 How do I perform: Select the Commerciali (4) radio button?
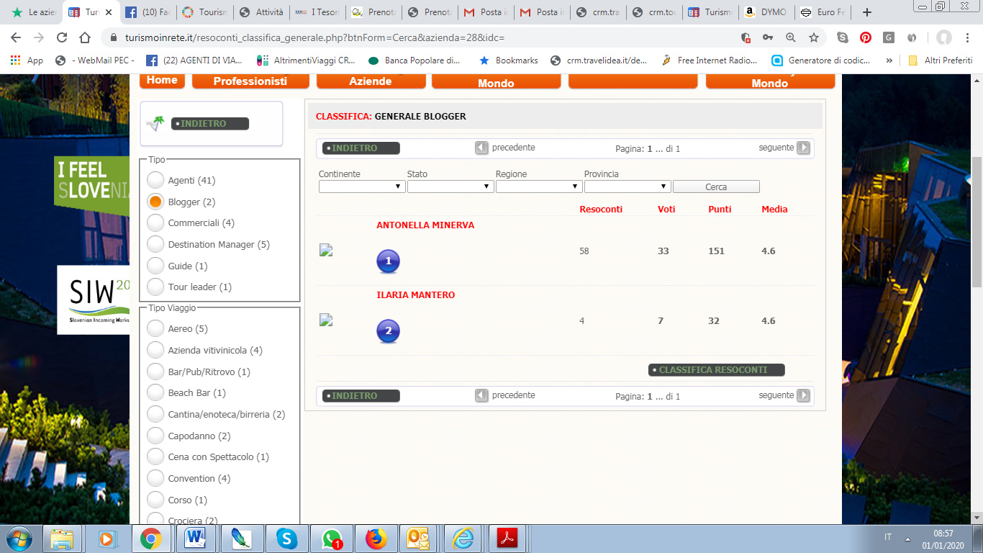pyautogui.click(x=155, y=222)
